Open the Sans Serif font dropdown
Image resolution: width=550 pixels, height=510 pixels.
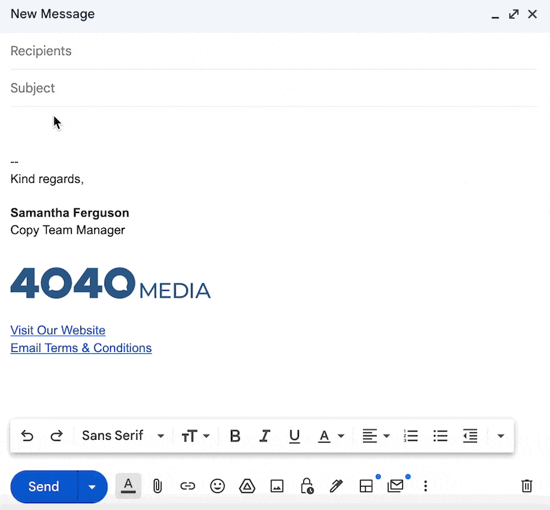click(x=123, y=436)
